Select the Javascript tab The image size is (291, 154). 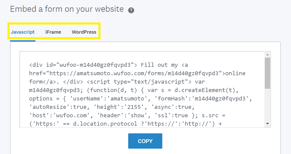(x=23, y=32)
